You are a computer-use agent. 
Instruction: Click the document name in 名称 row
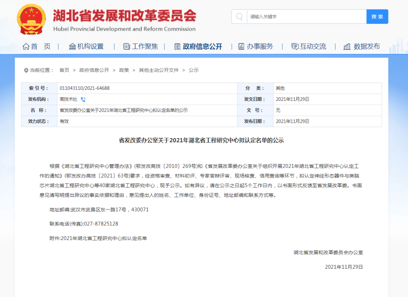tap(124, 110)
